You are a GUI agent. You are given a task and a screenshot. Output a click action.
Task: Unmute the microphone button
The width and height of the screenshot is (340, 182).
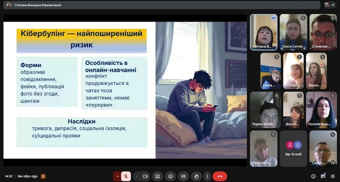126,176
